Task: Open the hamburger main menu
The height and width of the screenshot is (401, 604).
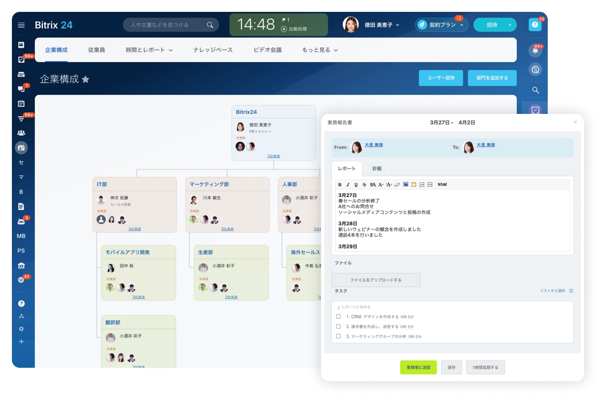Action: (21, 25)
